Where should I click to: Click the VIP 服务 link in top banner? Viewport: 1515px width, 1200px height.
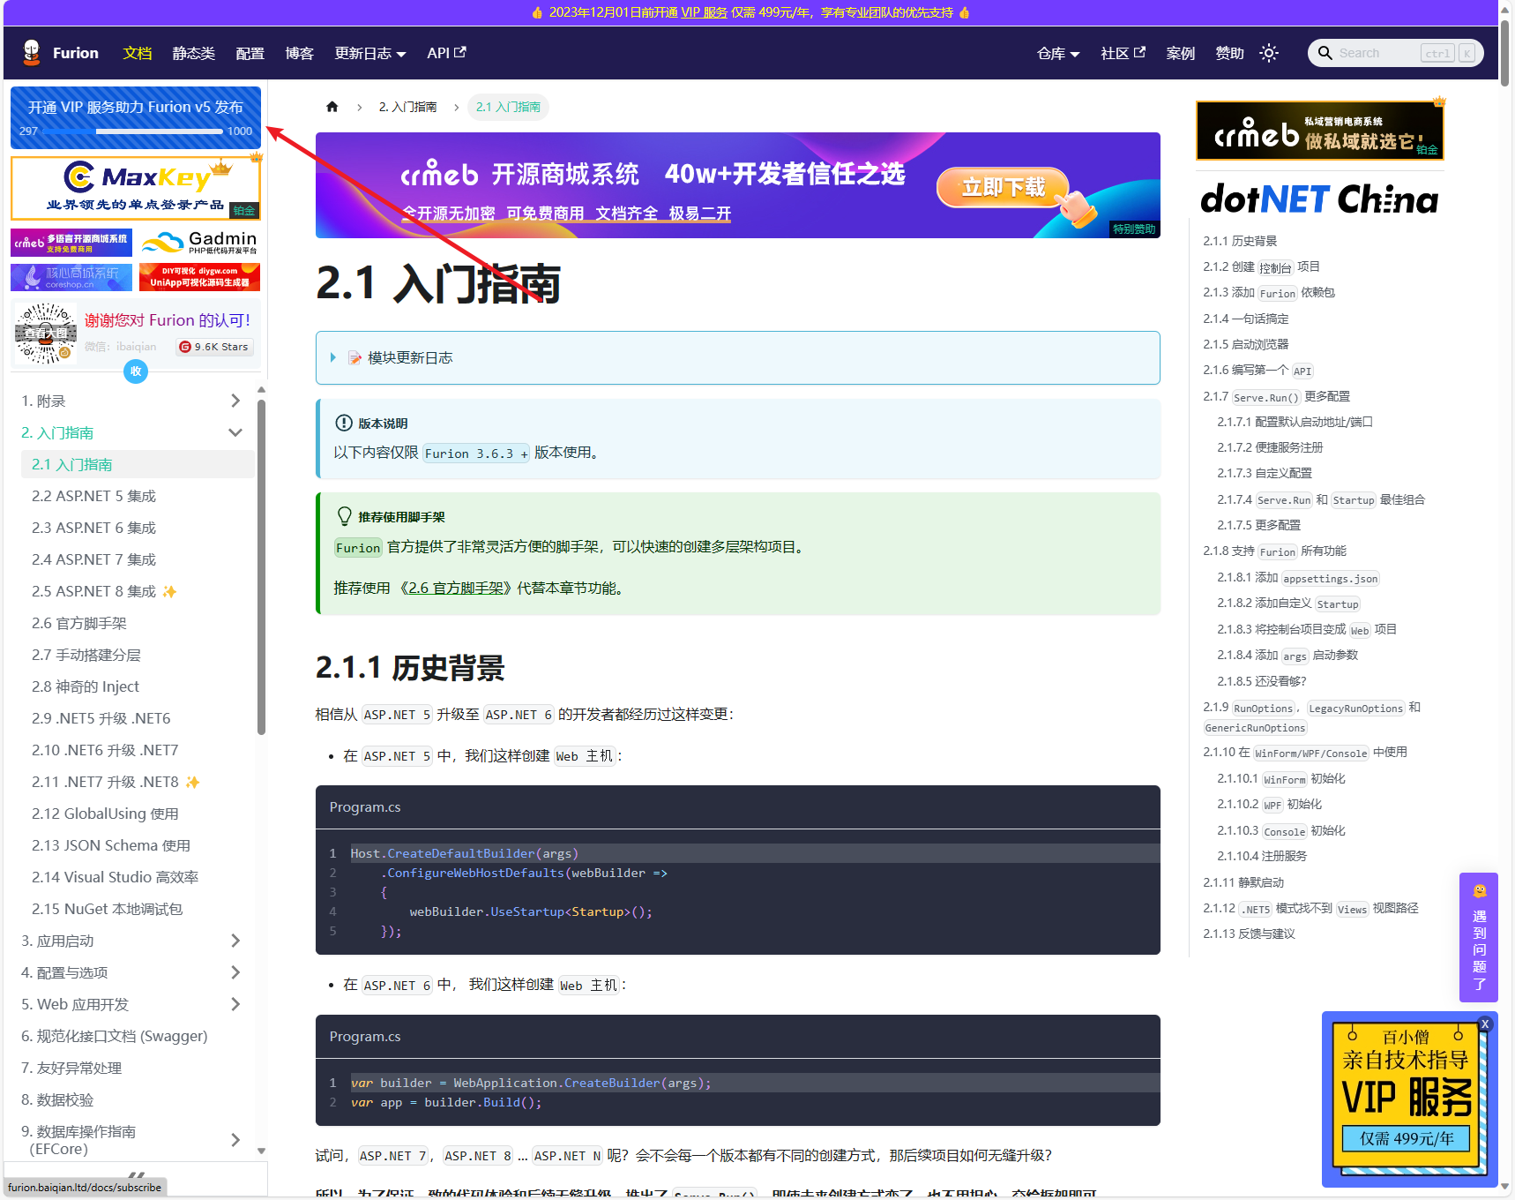tap(704, 12)
